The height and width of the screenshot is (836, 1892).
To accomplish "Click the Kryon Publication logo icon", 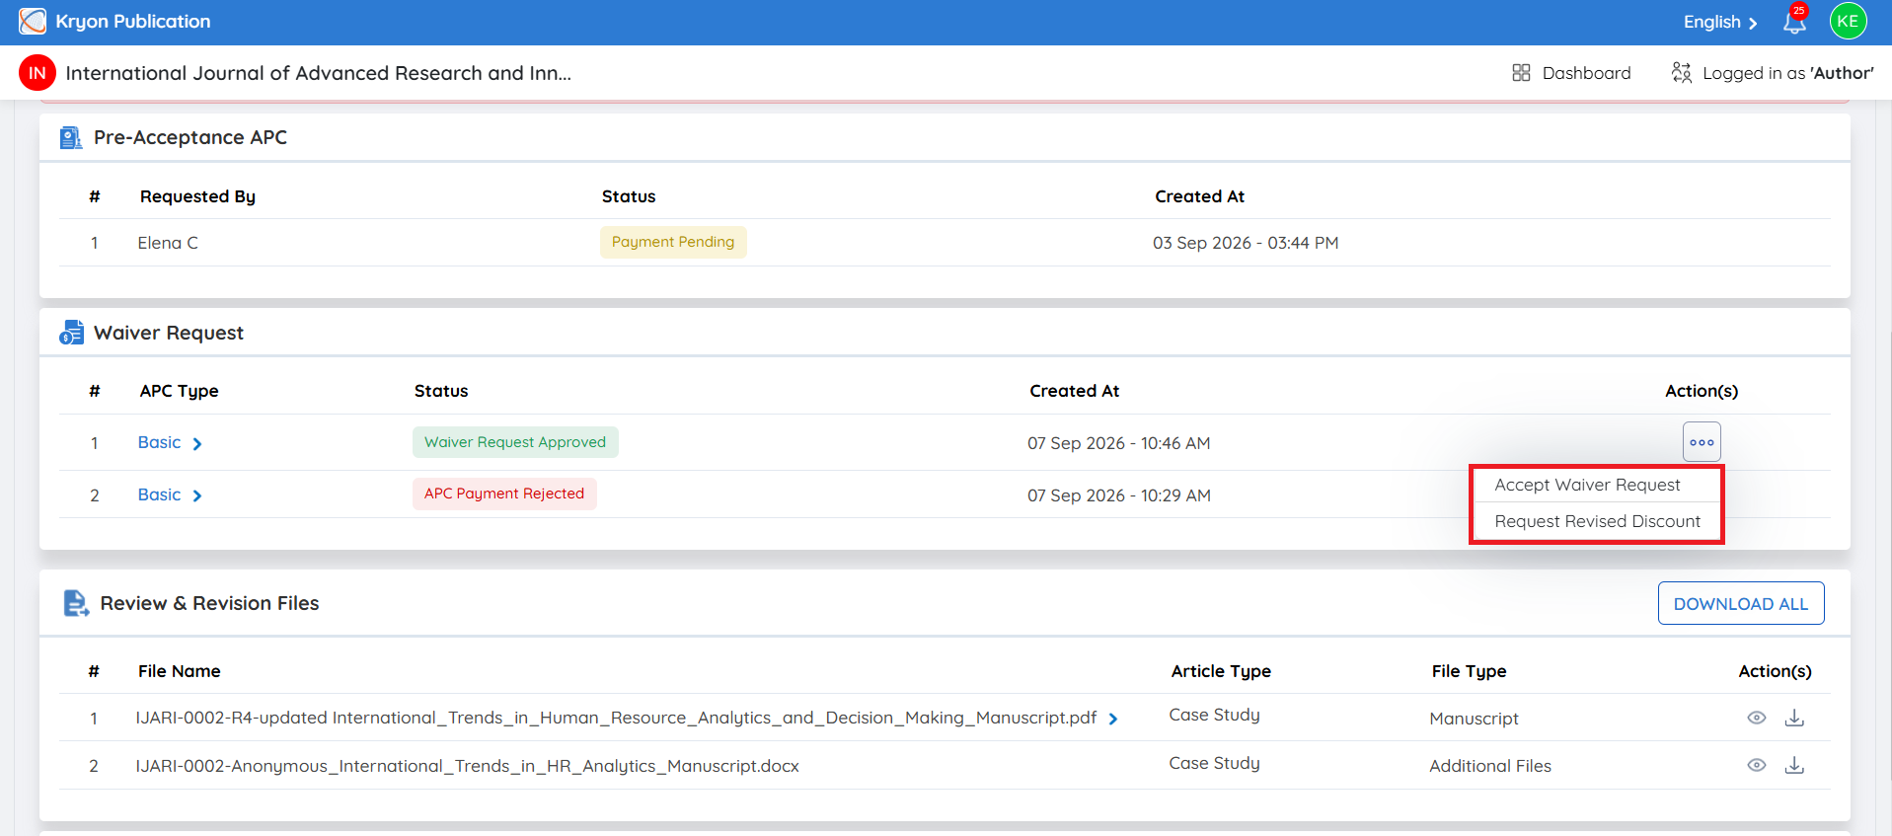I will coord(33,21).
